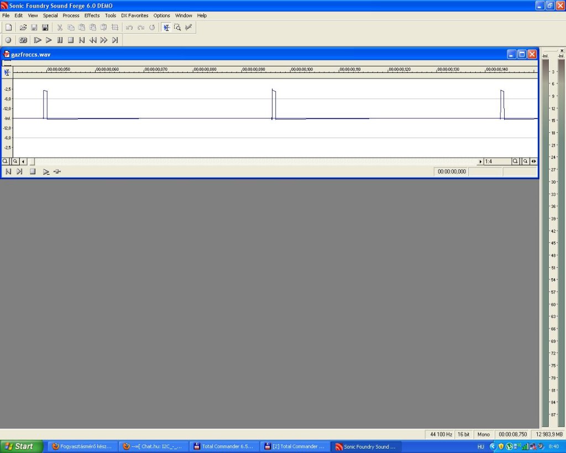This screenshot has height=453, width=566.
Task: Click Play as Sample icon in data window
Action: [x=57, y=171]
